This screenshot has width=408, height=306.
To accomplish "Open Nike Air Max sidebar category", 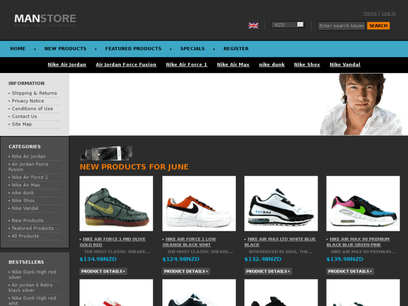I will pos(26,185).
